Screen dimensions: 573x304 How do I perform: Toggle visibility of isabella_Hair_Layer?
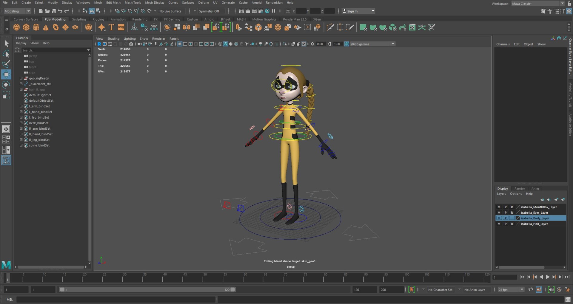coord(499,224)
